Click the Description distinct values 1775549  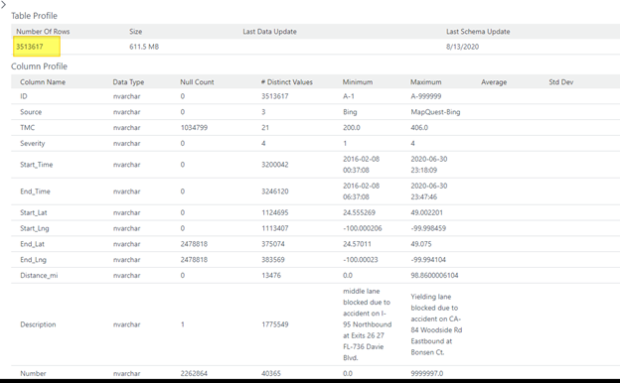(275, 324)
